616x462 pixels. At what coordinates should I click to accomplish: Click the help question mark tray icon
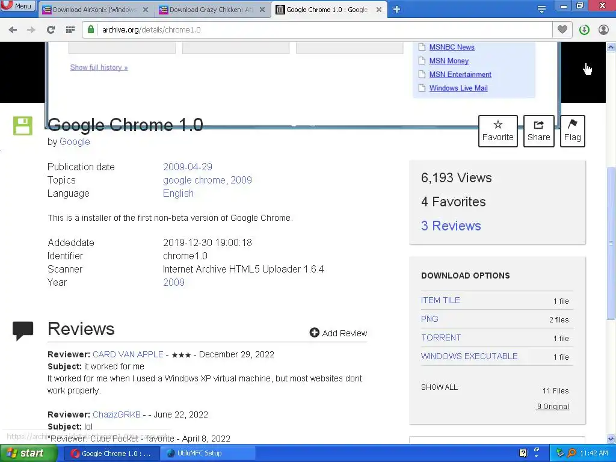coord(523,453)
